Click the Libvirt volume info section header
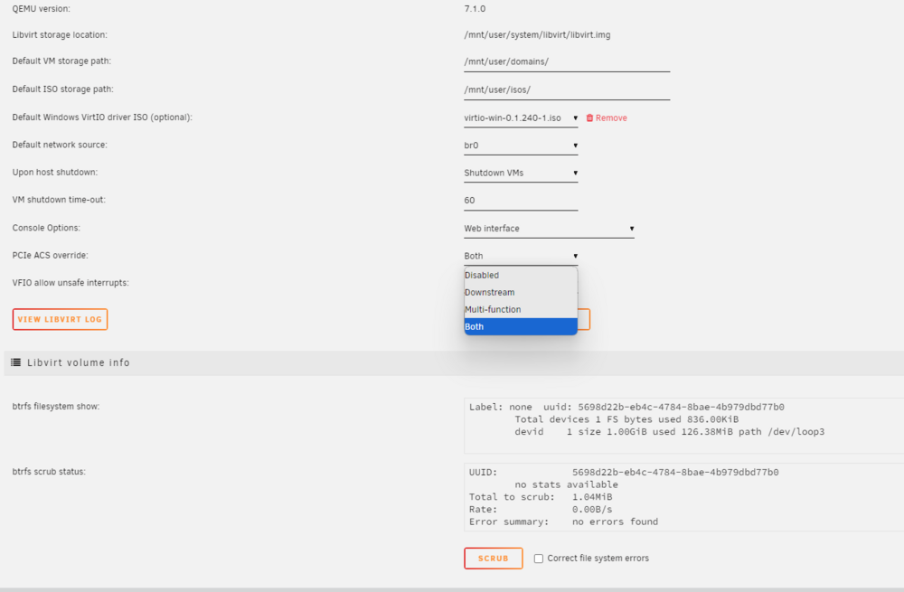Image resolution: width=904 pixels, height=592 pixels. pyautogui.click(x=454, y=363)
